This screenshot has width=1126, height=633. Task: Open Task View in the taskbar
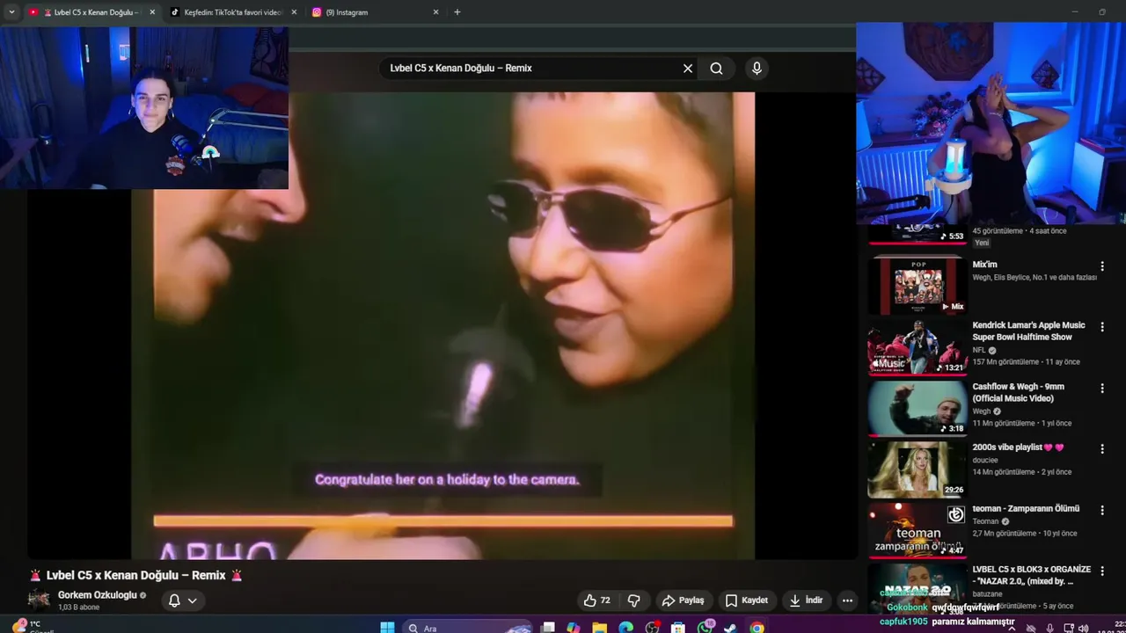[548, 628]
